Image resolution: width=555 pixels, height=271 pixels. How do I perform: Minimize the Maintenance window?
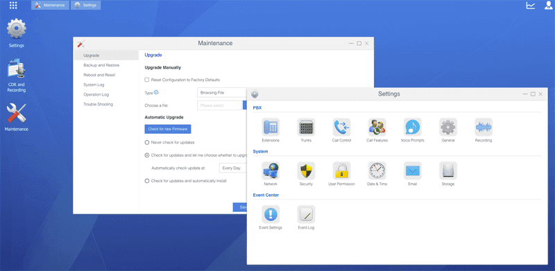(351, 44)
